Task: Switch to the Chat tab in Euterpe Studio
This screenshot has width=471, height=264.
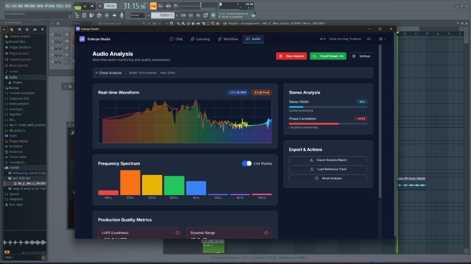Action: 176,39
